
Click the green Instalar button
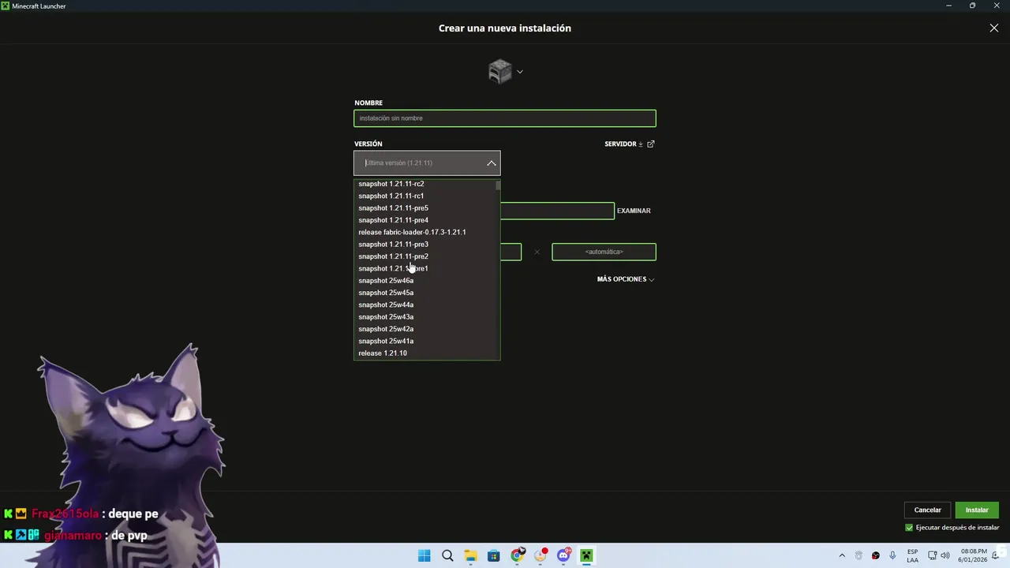point(977,510)
